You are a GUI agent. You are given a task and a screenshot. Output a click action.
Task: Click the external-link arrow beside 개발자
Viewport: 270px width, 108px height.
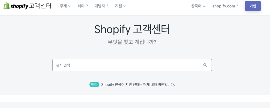107,5
